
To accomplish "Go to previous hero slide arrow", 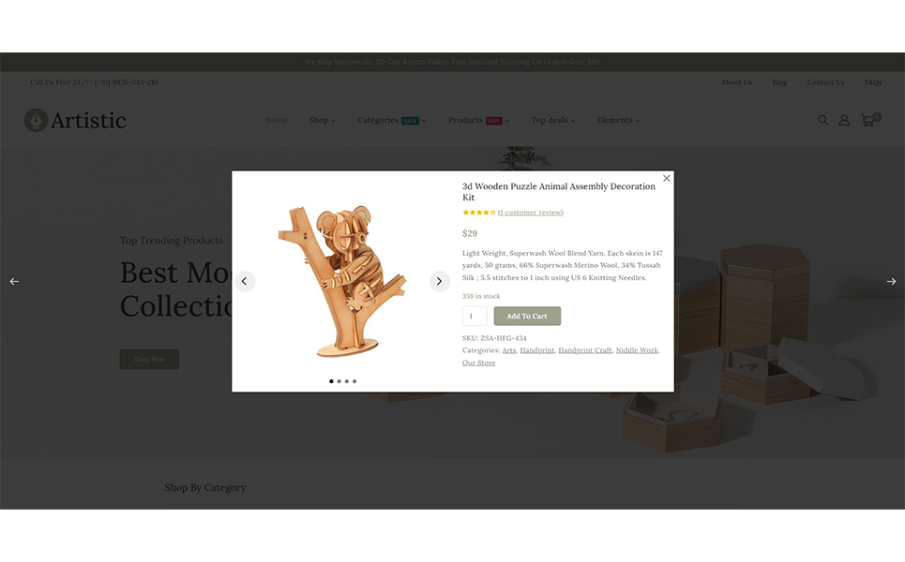I will point(14,281).
